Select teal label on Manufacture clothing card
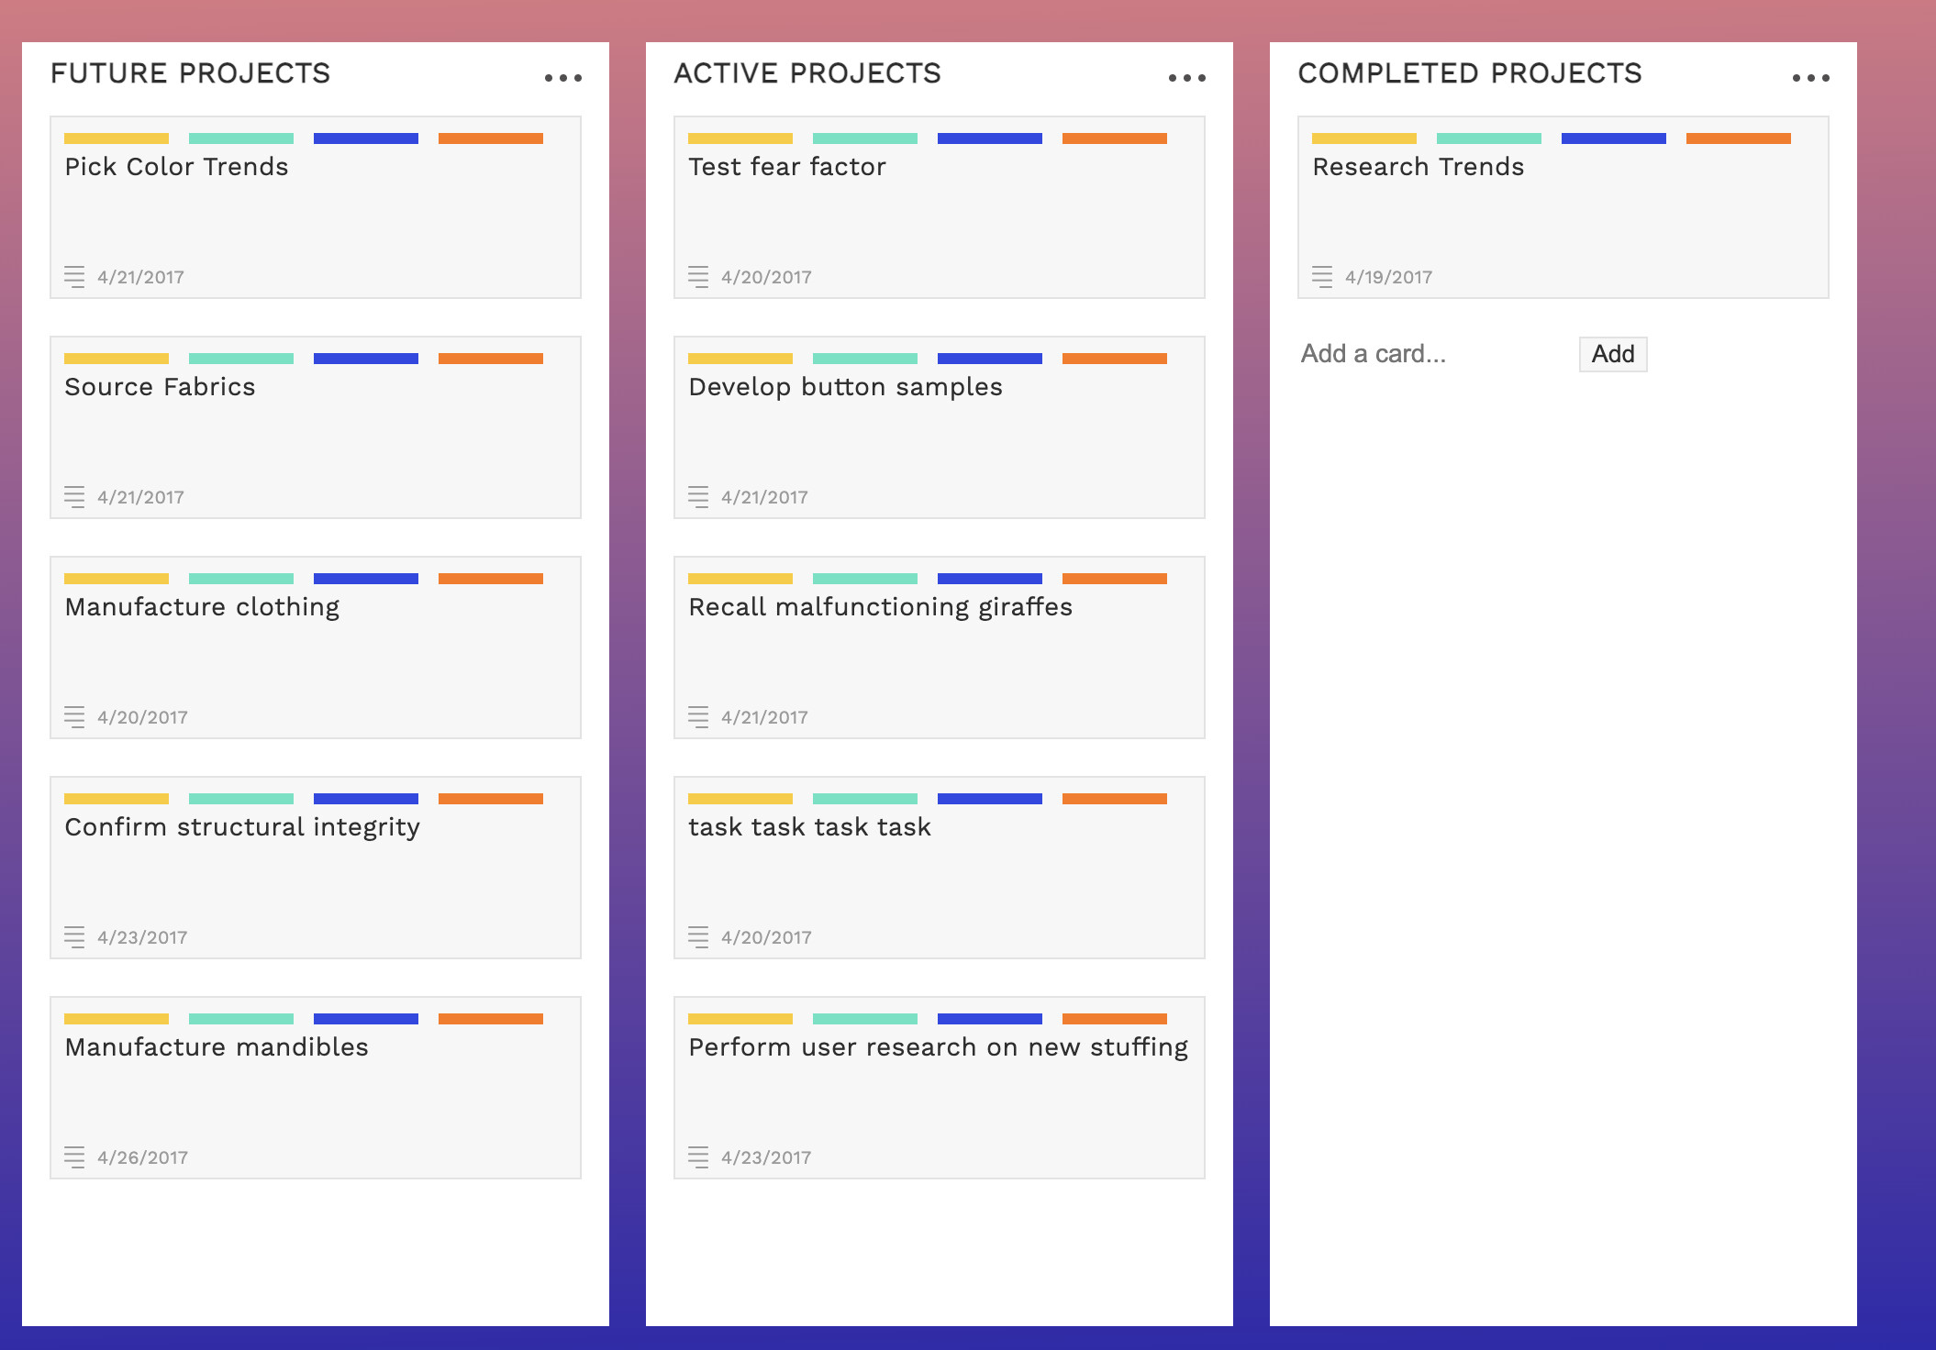 [x=241, y=579]
